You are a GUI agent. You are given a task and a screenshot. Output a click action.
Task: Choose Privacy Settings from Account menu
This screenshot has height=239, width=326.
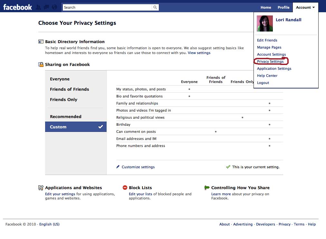[270, 61]
